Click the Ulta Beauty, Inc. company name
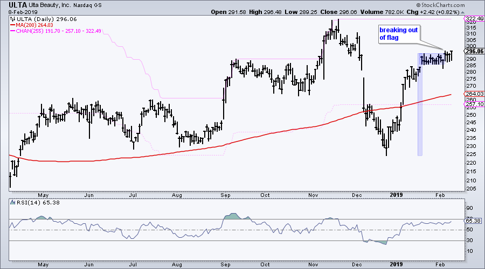 pos(50,5)
